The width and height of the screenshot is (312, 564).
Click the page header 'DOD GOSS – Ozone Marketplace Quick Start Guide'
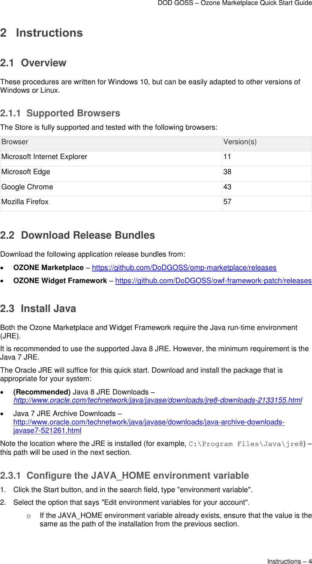(235, 3)
